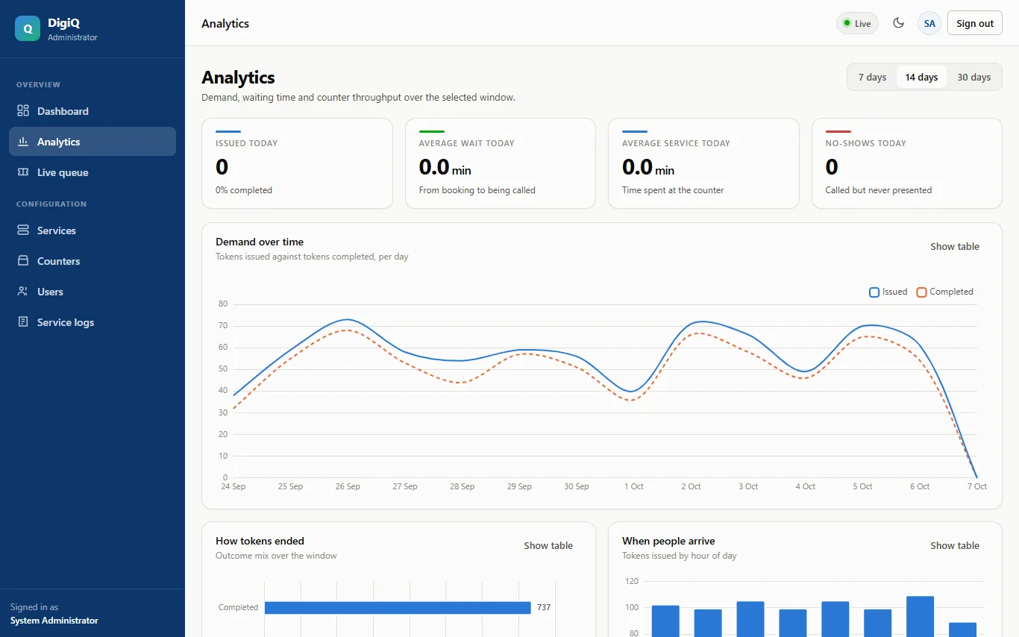Click the Completed bar showing 737
The width and height of the screenshot is (1019, 637).
[x=398, y=607]
